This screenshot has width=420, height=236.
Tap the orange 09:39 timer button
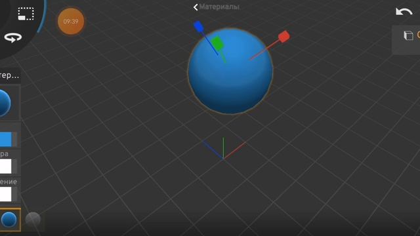click(71, 22)
